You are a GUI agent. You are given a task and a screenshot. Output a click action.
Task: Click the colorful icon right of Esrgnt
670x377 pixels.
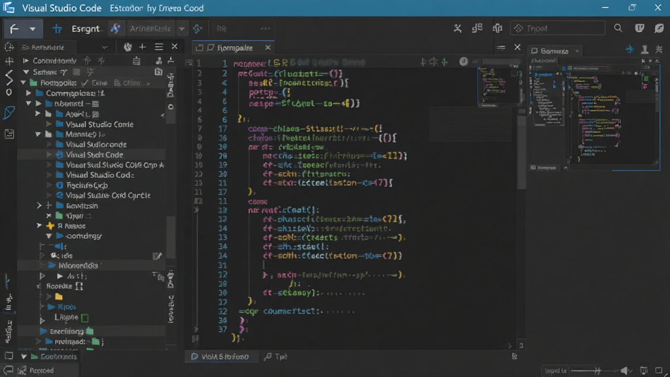coord(115,29)
